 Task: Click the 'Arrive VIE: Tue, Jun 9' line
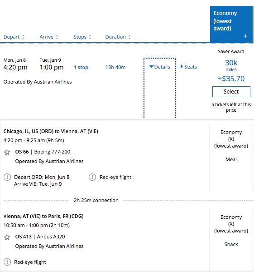point(38,184)
